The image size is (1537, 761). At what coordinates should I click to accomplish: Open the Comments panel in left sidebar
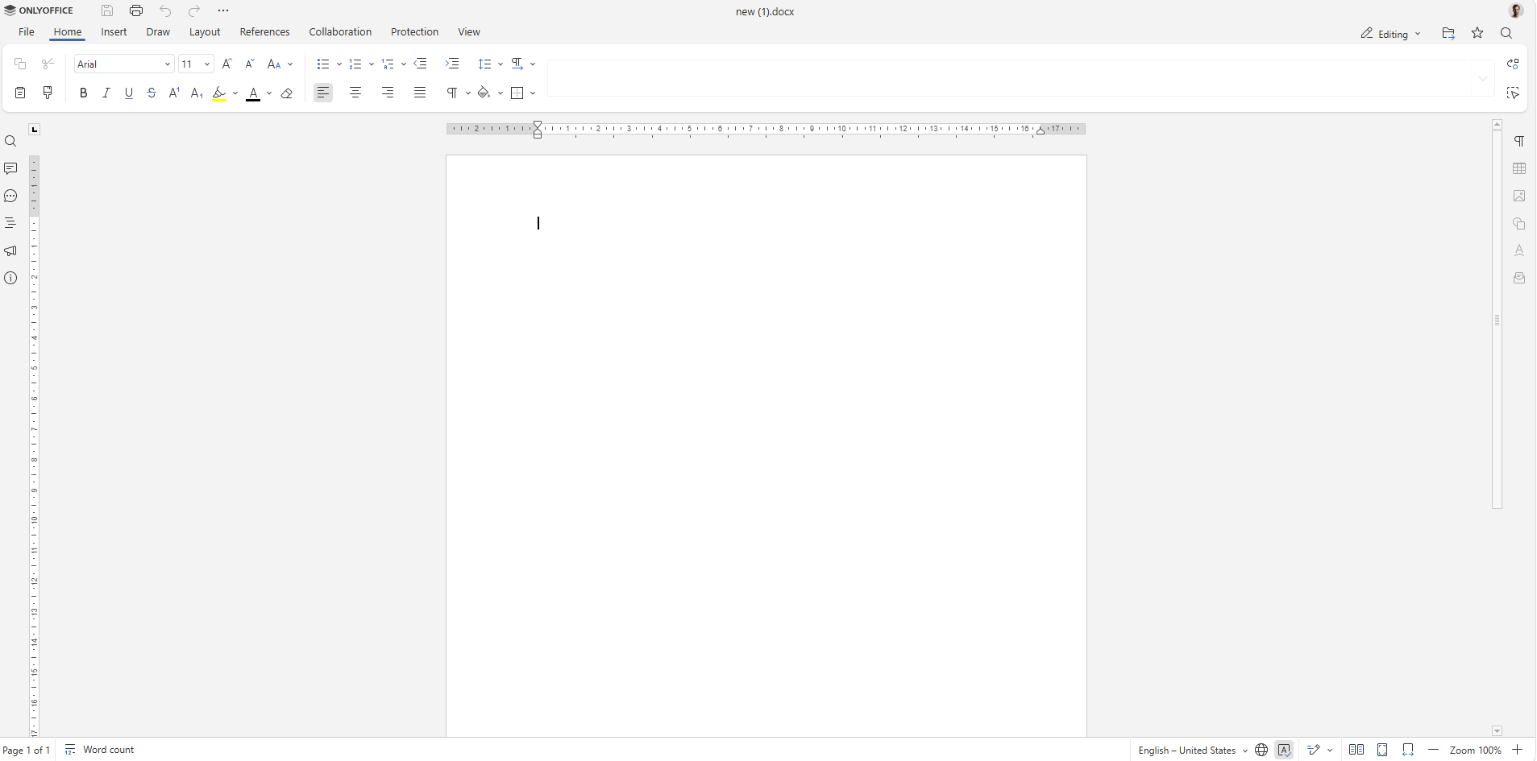10,168
